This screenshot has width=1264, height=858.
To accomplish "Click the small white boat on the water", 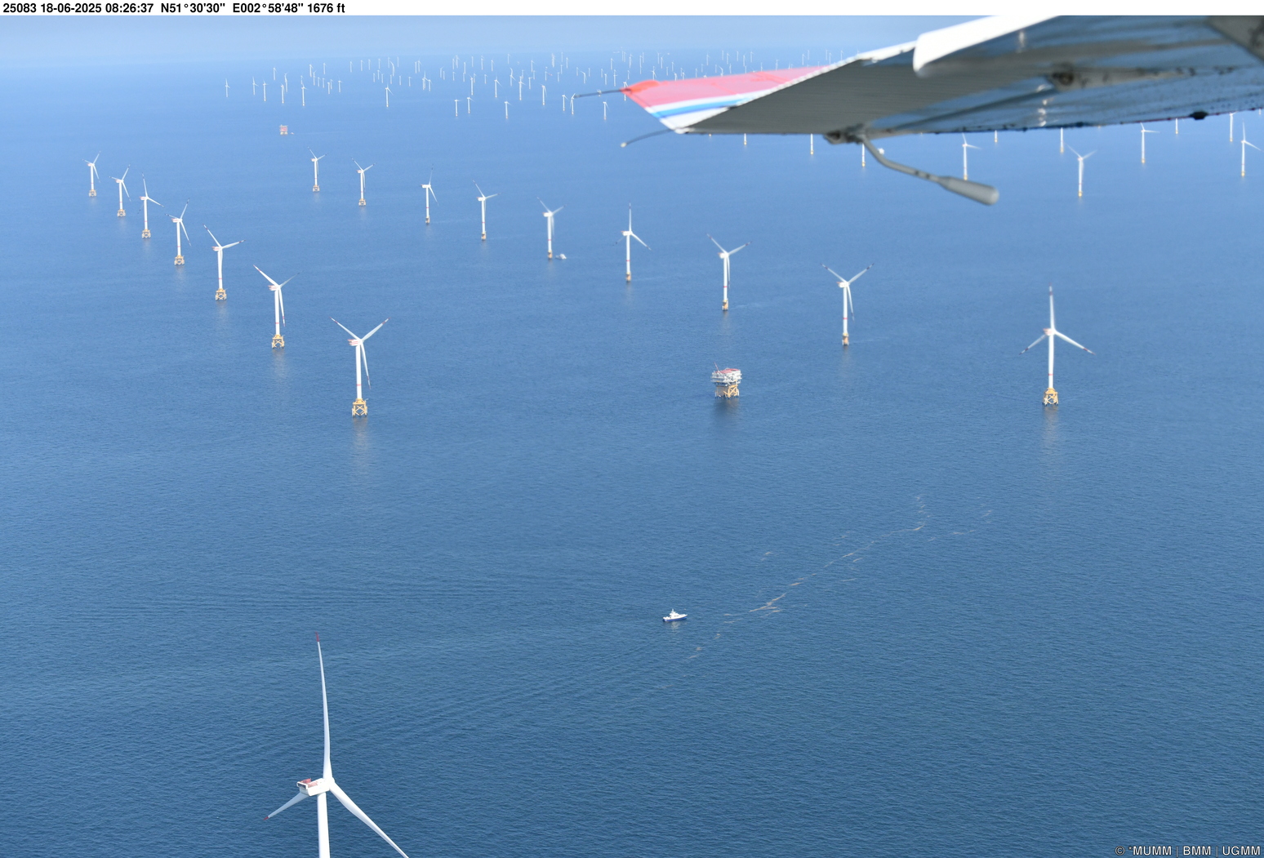I will [674, 616].
